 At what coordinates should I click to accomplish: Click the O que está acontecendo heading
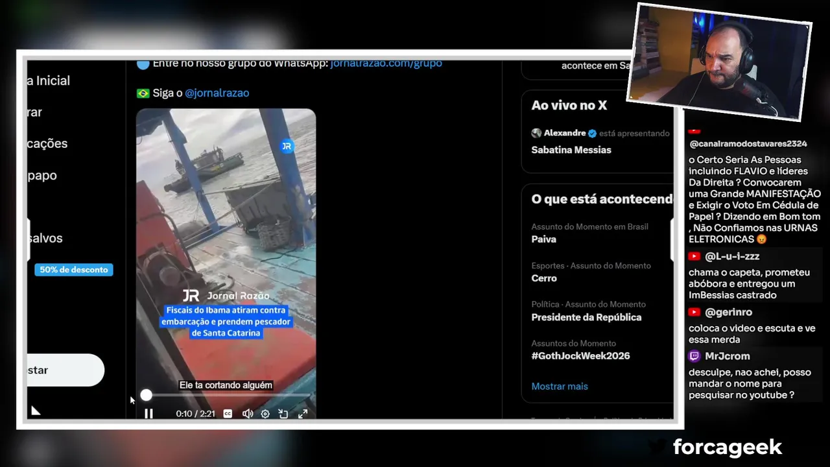click(x=602, y=199)
